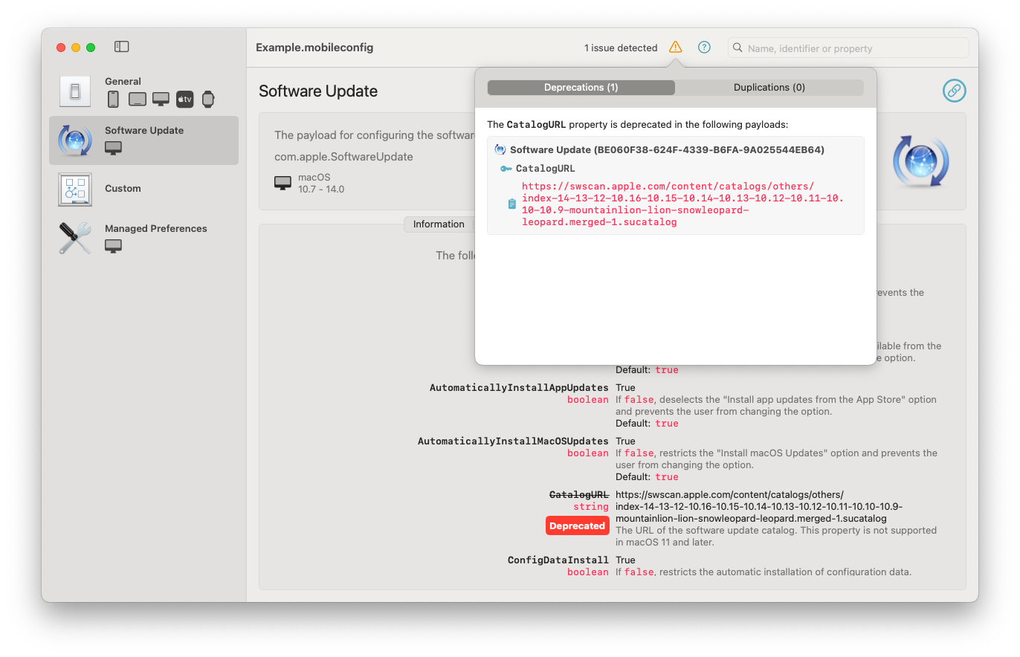Click the Apple TV icon under General
Viewport: 1020px width, 657px height.
click(x=184, y=99)
